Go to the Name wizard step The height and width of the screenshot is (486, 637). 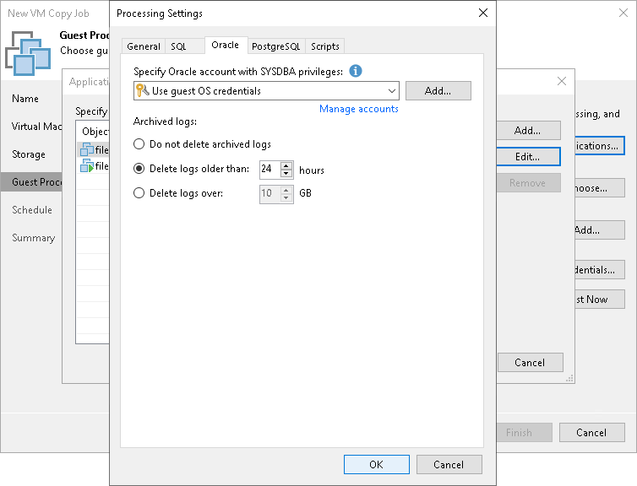point(25,99)
